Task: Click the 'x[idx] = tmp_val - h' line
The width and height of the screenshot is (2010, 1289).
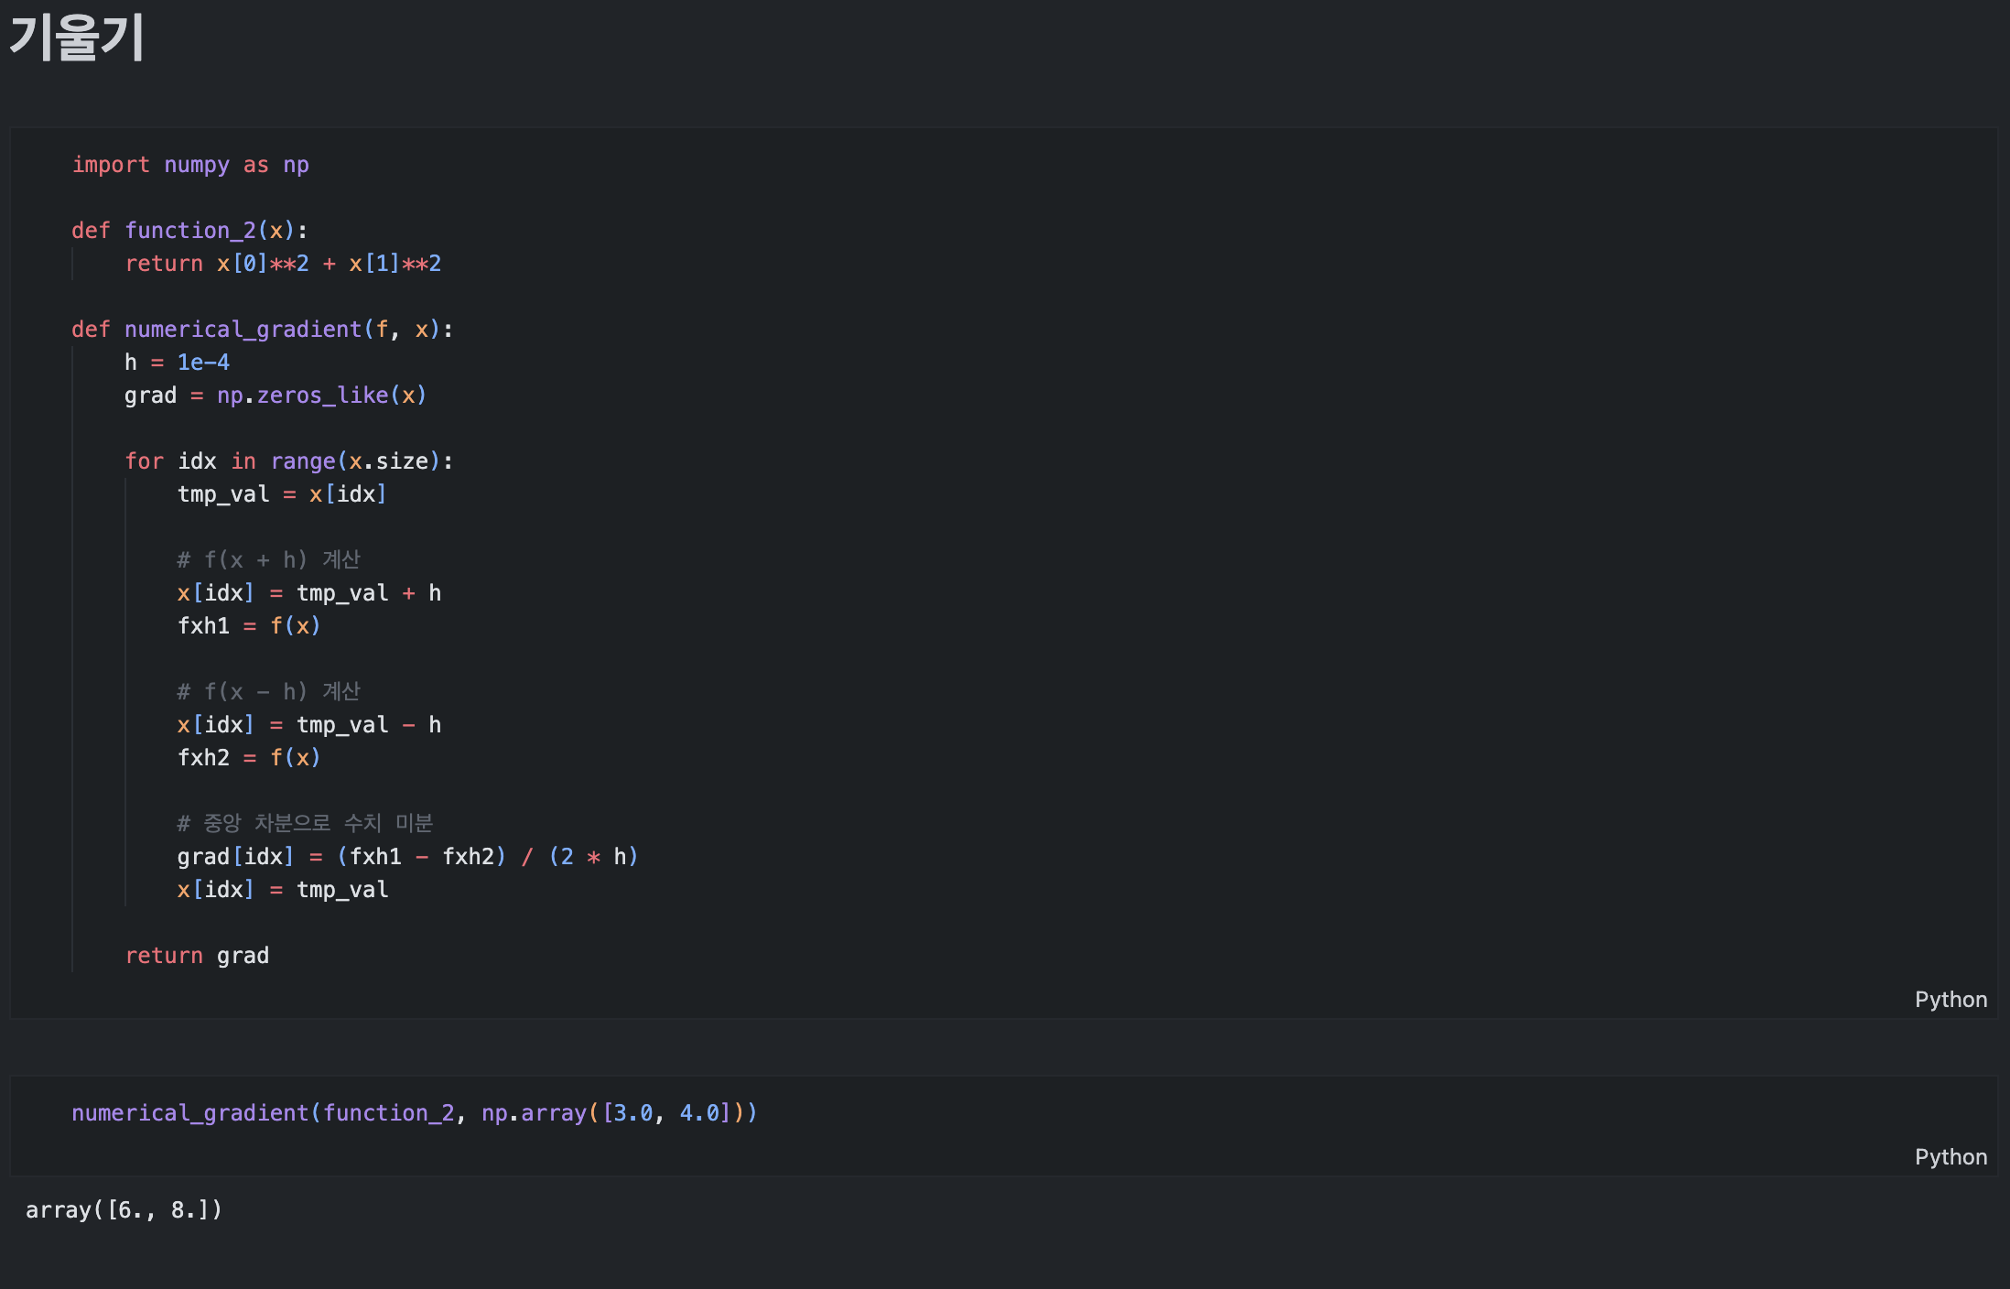Action: pyautogui.click(x=309, y=725)
